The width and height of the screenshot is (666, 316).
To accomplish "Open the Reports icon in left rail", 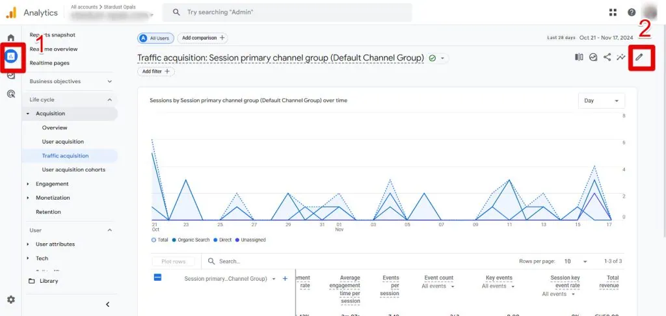I will pos(11,57).
